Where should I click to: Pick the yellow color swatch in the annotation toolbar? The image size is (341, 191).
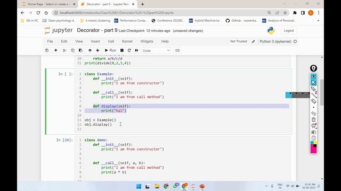[x=315, y=143]
